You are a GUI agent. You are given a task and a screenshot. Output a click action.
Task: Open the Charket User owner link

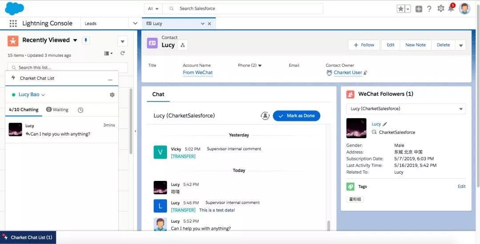point(348,72)
